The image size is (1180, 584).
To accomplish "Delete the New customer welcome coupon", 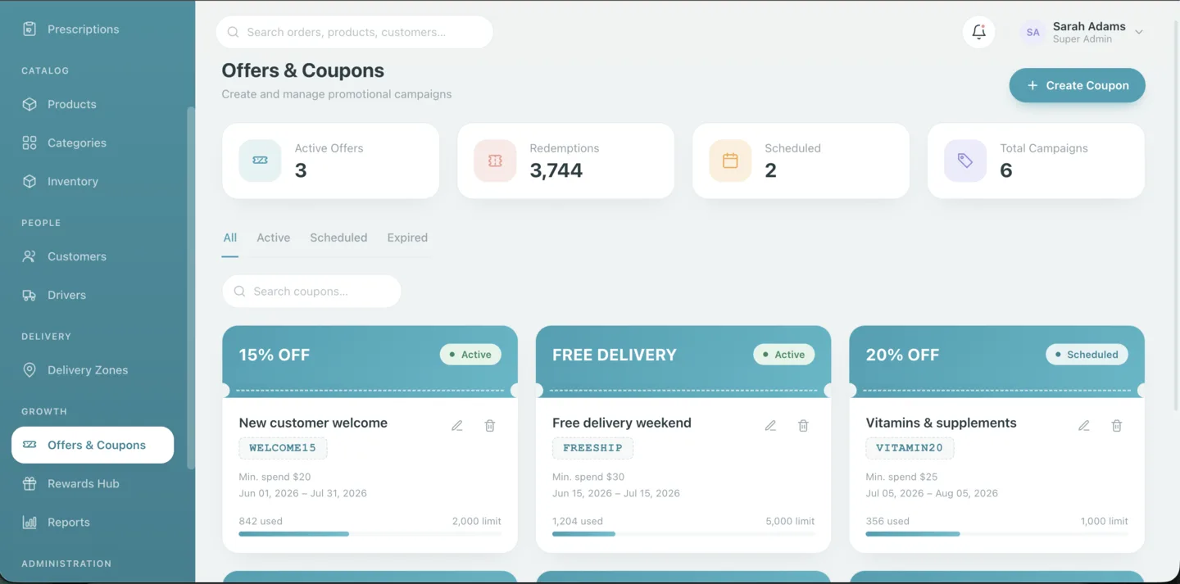I will coord(490,426).
